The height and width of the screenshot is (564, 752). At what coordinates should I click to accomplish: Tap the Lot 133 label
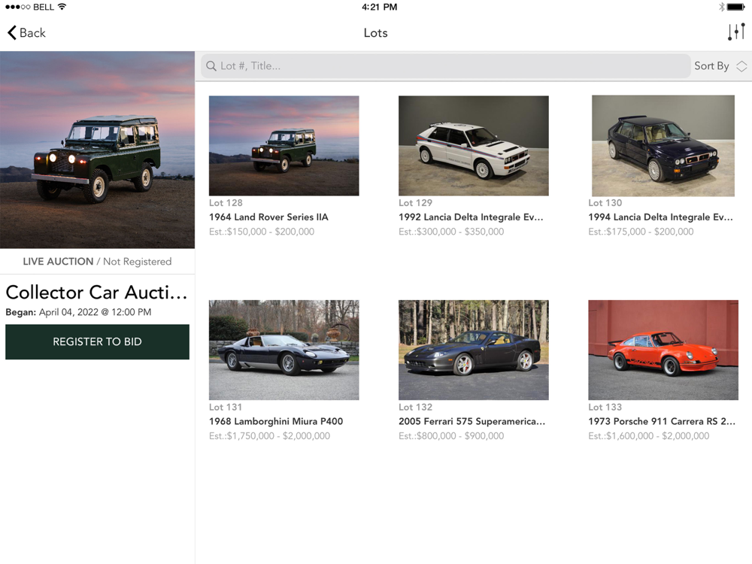pyautogui.click(x=605, y=407)
